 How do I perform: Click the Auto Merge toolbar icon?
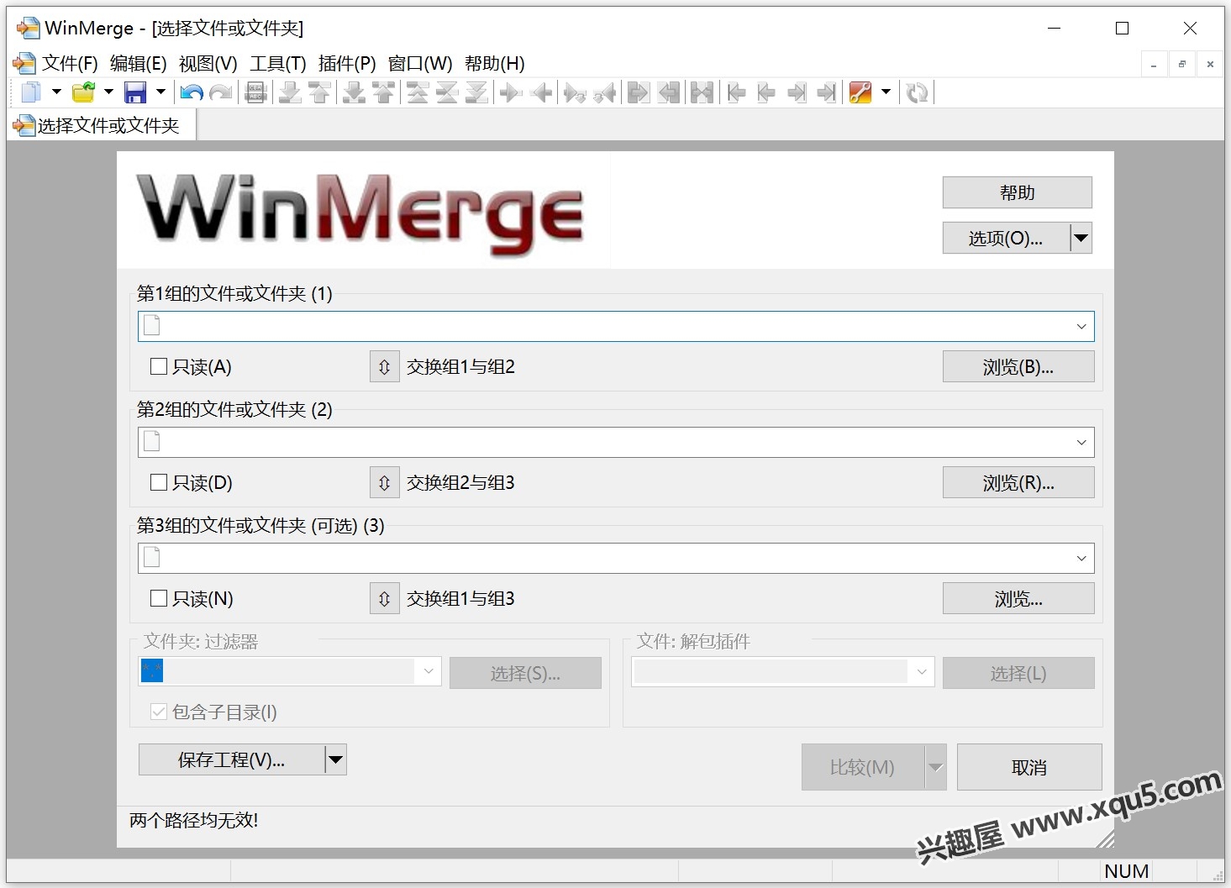point(702,92)
